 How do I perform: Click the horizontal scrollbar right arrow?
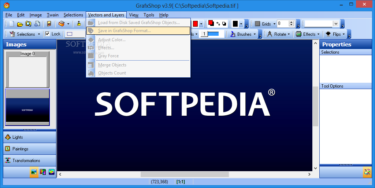(309, 174)
